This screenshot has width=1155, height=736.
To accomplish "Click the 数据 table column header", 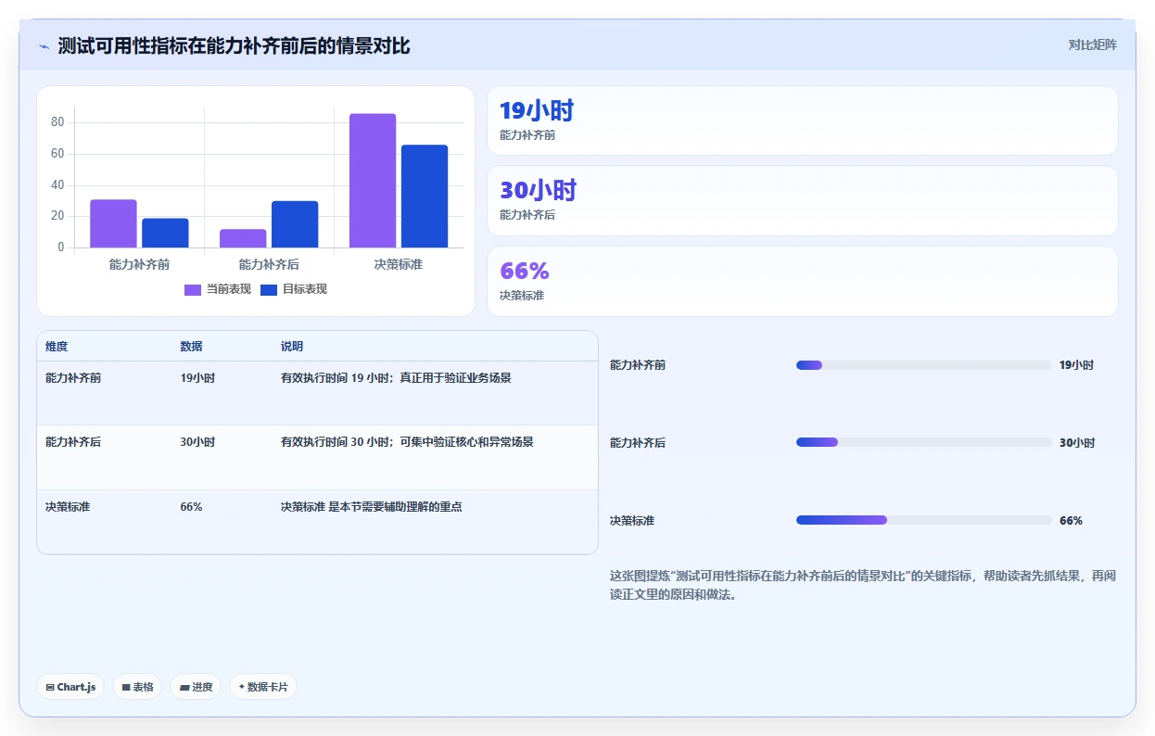I will point(191,347).
